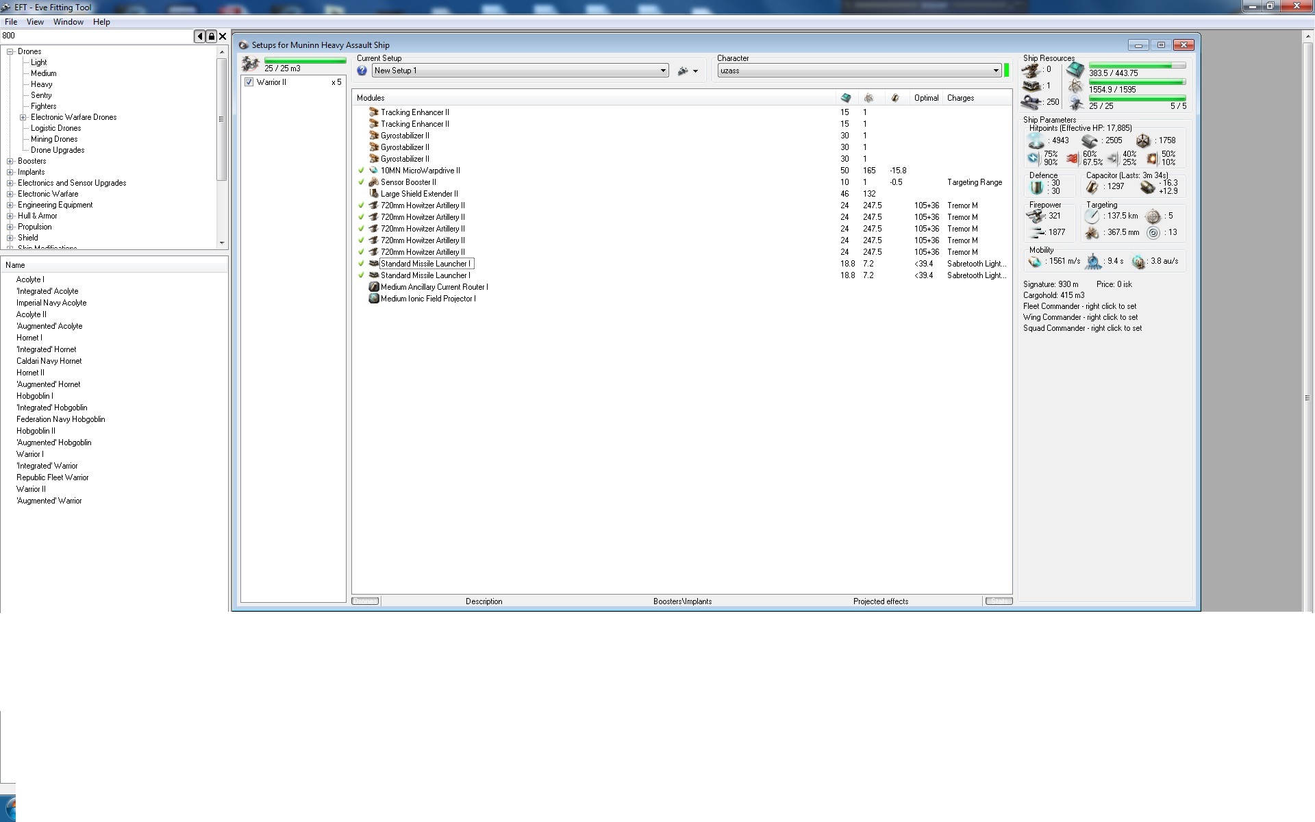1315x822 pixels.
Task: Open the Current Setup dropdown
Action: click(x=662, y=71)
